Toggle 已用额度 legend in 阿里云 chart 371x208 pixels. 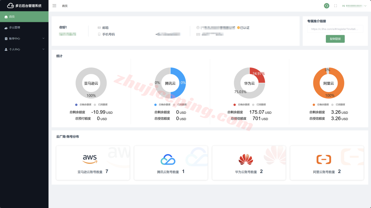tap(338, 104)
